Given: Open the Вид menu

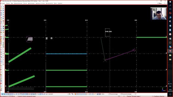Looking at the screenshot, I should point(12,3).
